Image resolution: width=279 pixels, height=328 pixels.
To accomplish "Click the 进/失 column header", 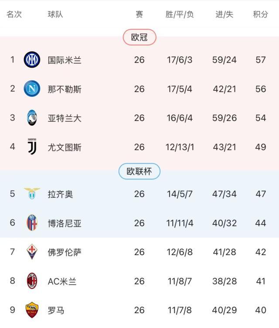I will 225,14.
